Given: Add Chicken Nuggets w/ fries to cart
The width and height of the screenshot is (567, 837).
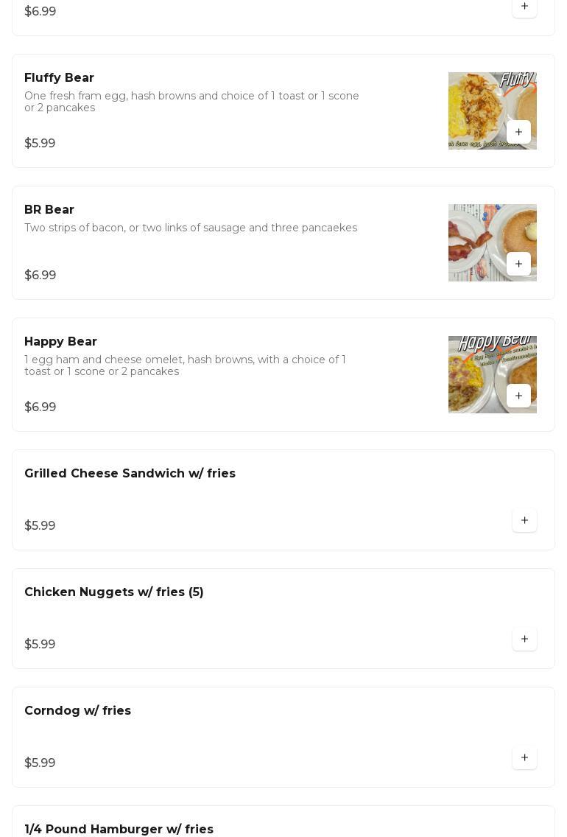Looking at the screenshot, I should [x=524, y=639].
